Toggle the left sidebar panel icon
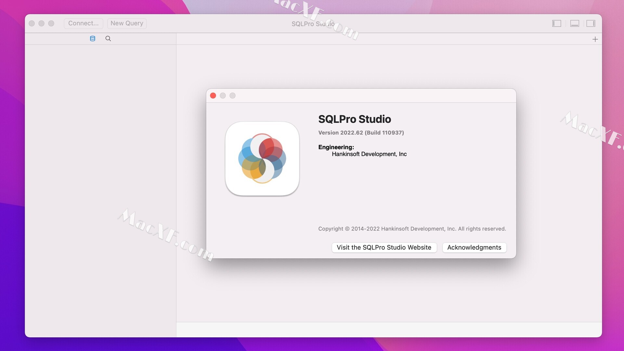624x351 pixels. coord(557,23)
